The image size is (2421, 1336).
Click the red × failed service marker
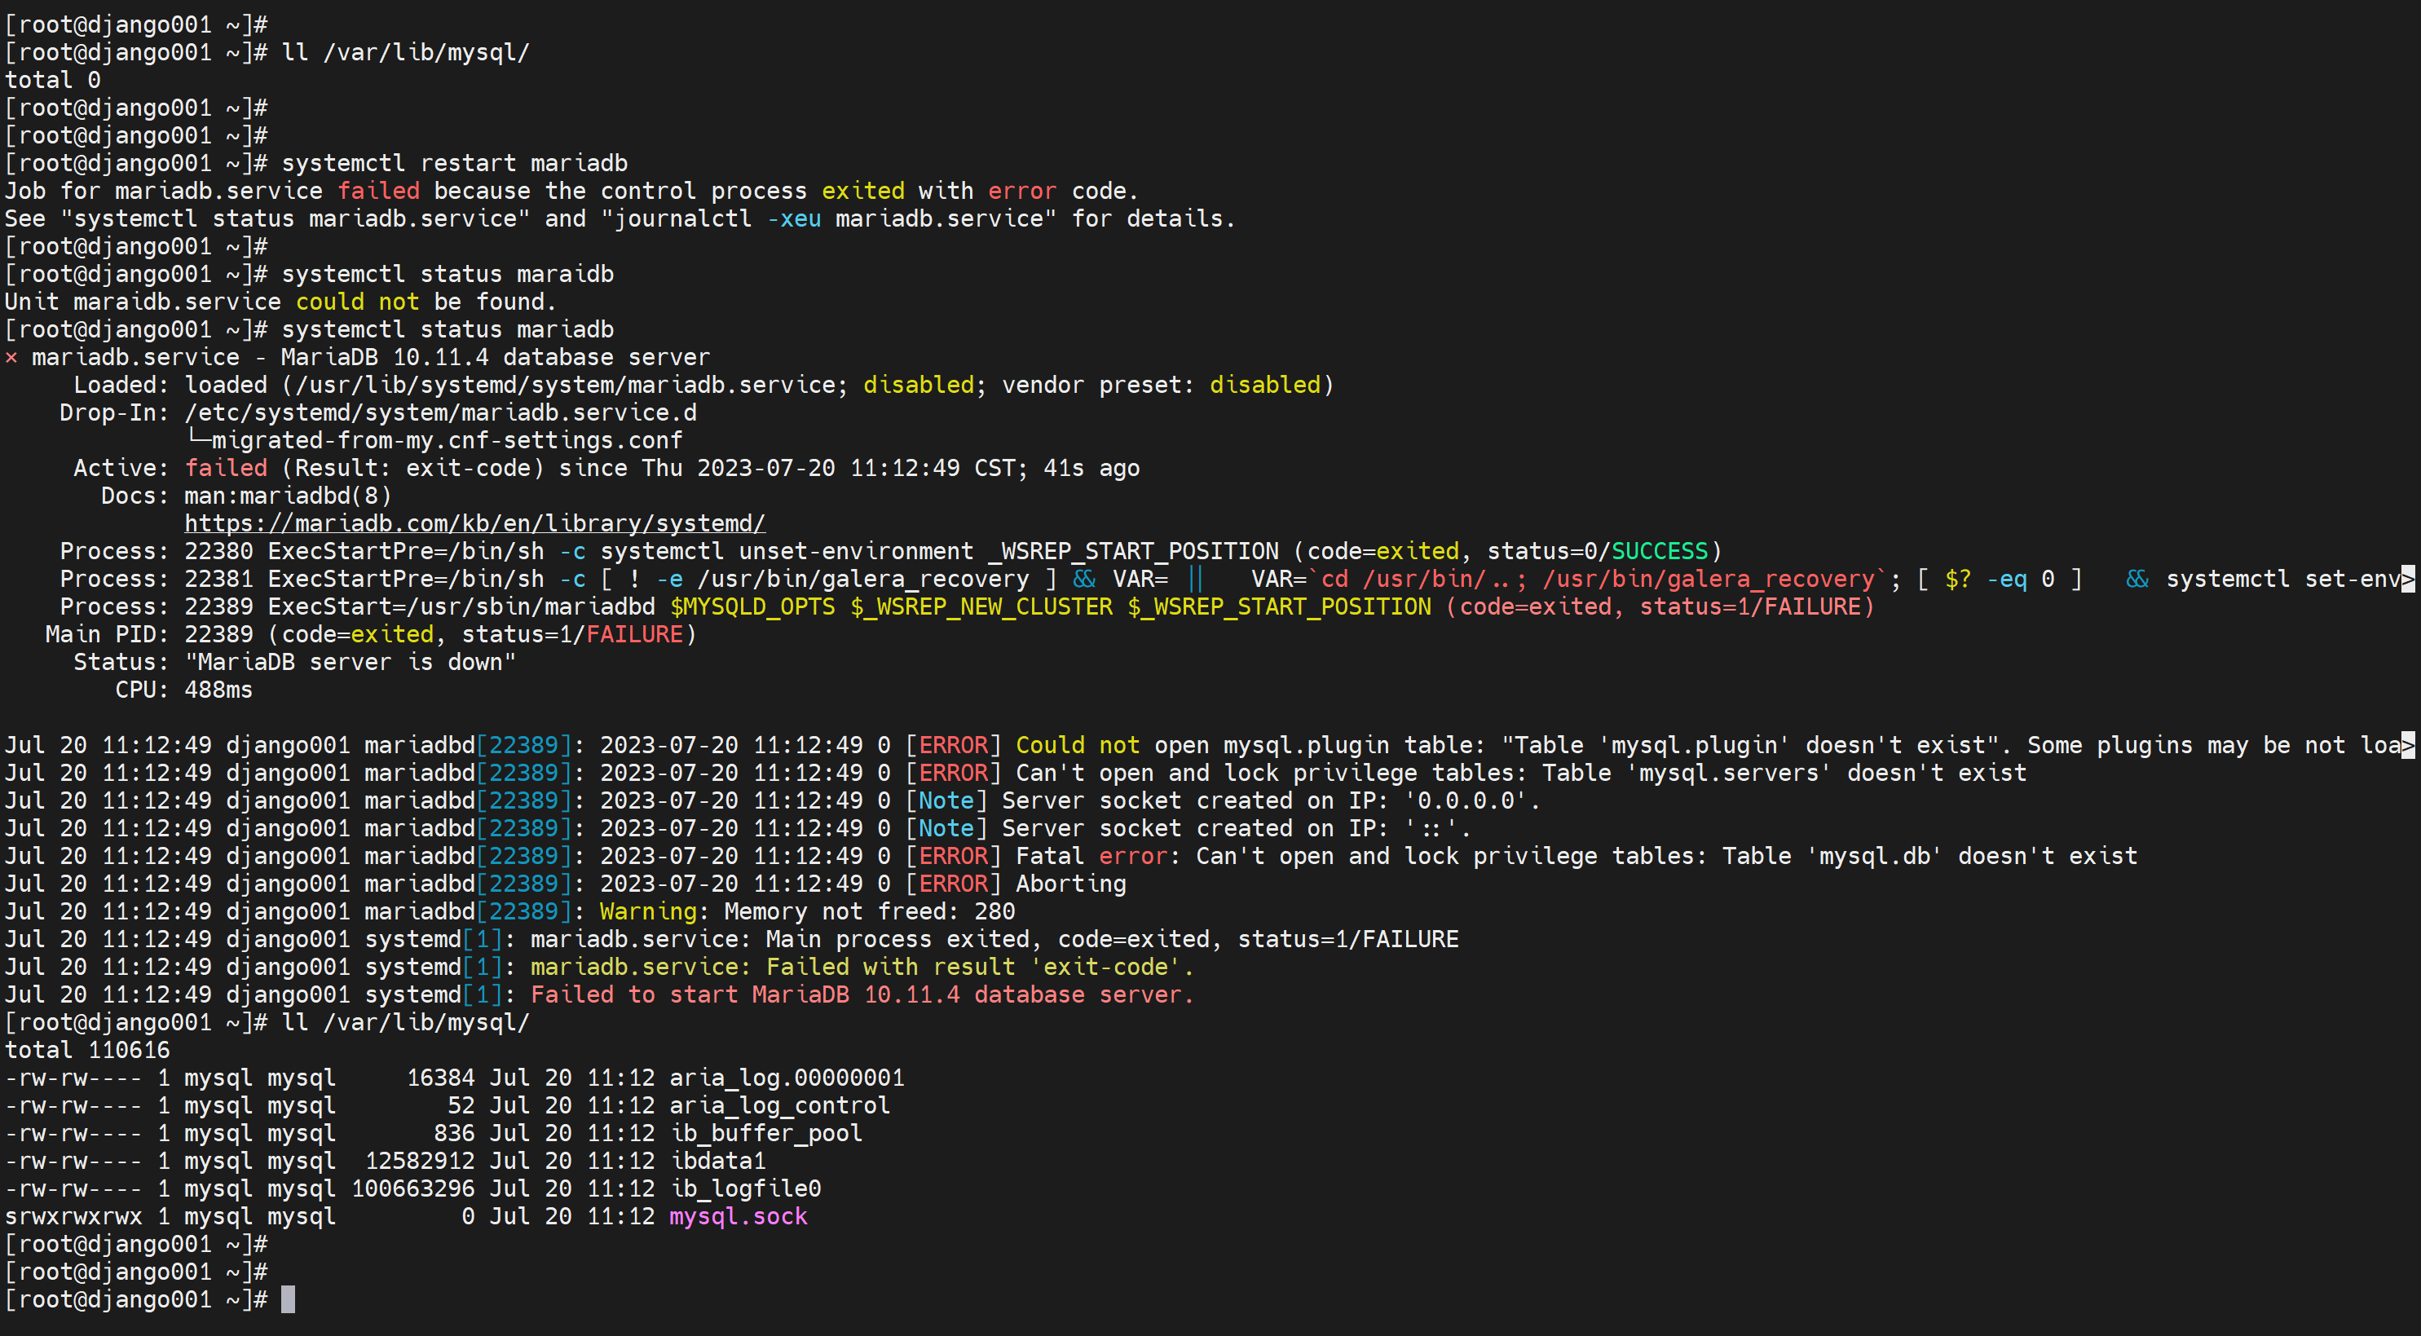[11, 358]
